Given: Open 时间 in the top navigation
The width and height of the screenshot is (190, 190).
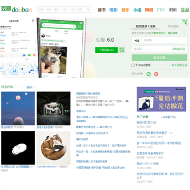Looking at the screenshot, I should pos(173,10).
